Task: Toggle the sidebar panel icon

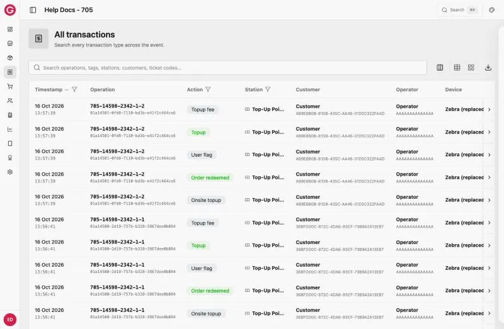Action: coord(33,10)
